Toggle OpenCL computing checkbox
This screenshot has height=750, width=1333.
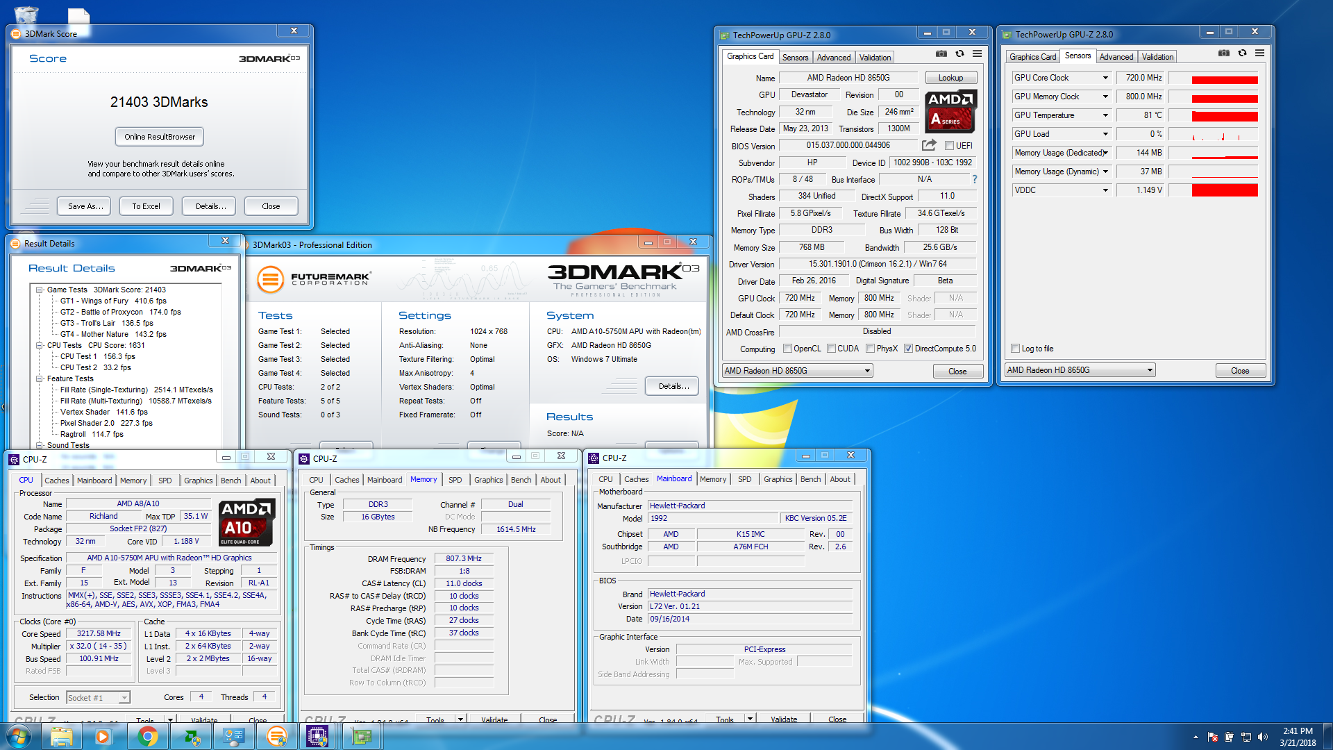pos(787,349)
